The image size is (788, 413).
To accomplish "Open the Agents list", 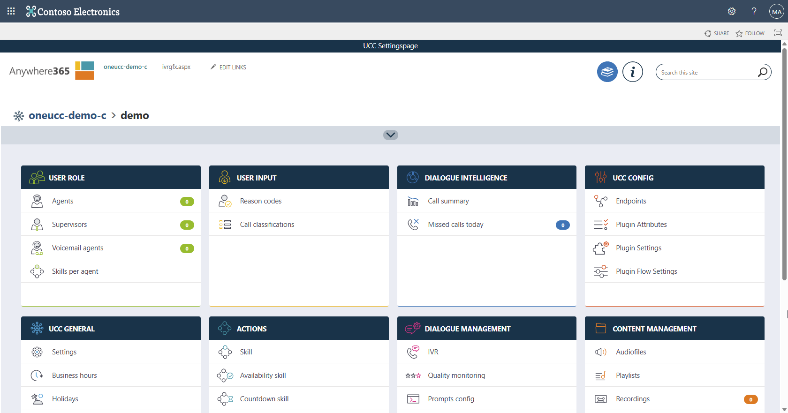I will [x=63, y=201].
